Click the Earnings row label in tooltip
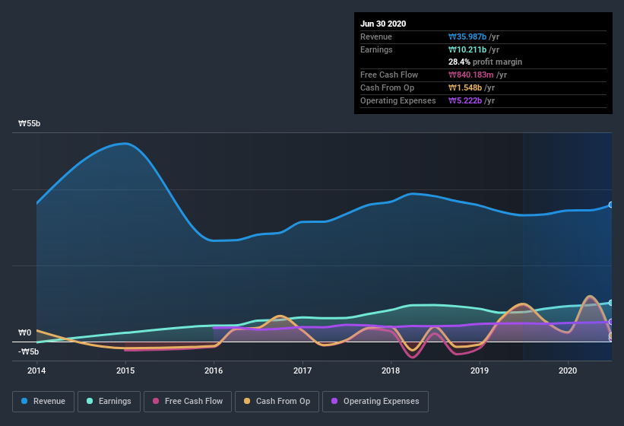Viewport: 624px width, 426px height. pyautogui.click(x=376, y=49)
